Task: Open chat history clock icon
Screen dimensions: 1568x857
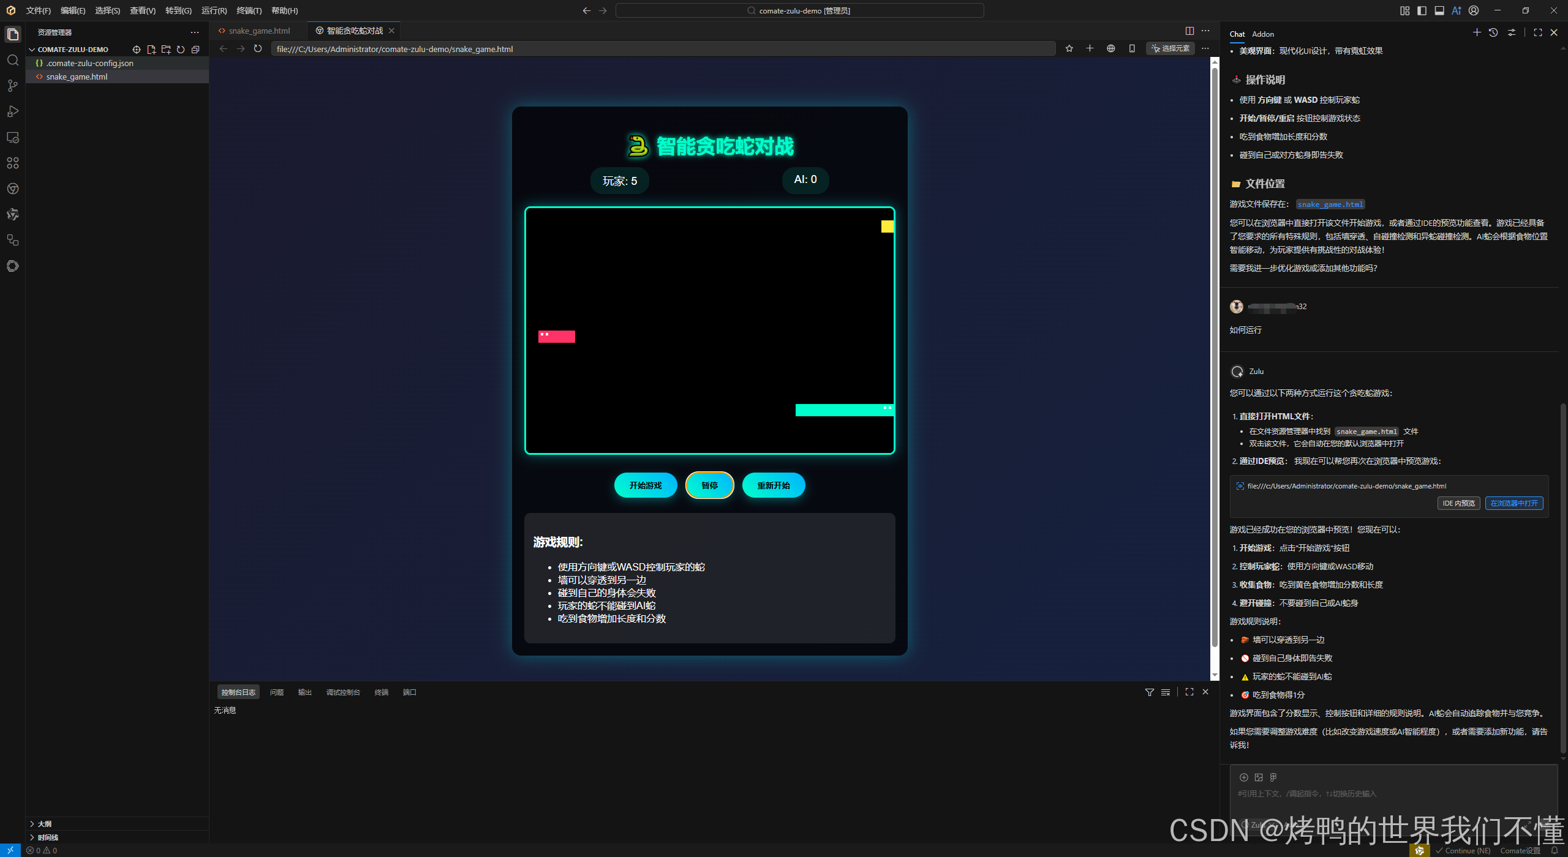Action: [x=1493, y=32]
